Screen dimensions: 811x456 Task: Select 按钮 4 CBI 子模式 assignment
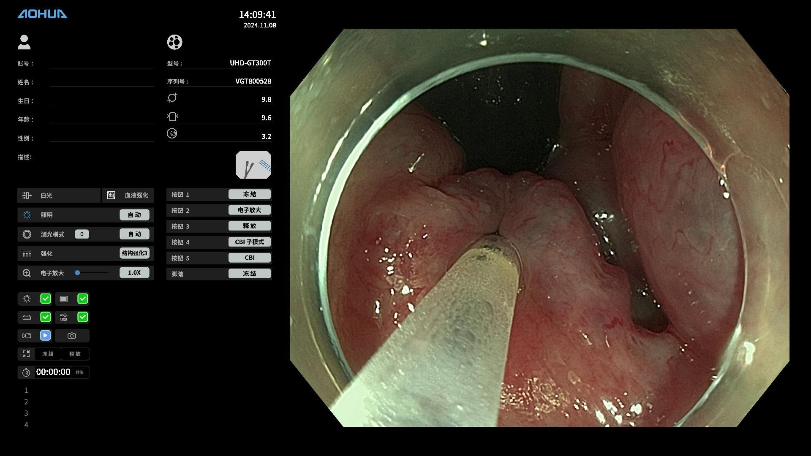249,242
